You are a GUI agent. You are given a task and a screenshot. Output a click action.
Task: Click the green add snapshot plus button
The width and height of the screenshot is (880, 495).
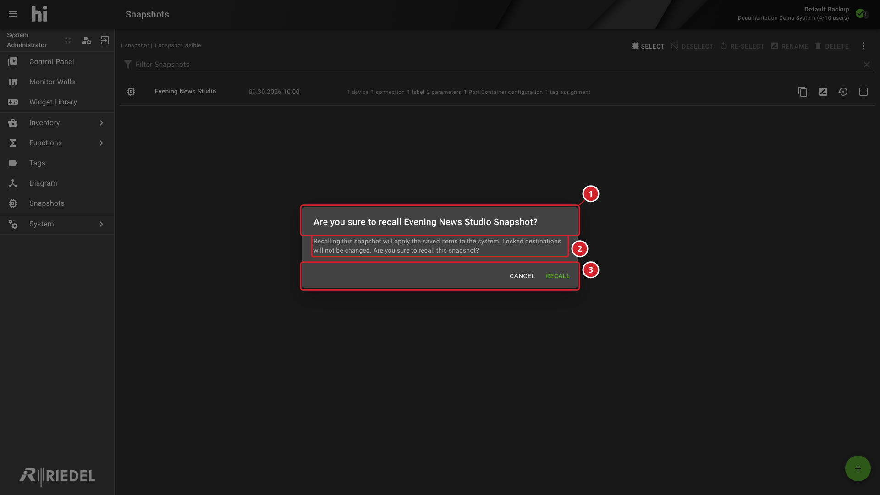point(858,468)
